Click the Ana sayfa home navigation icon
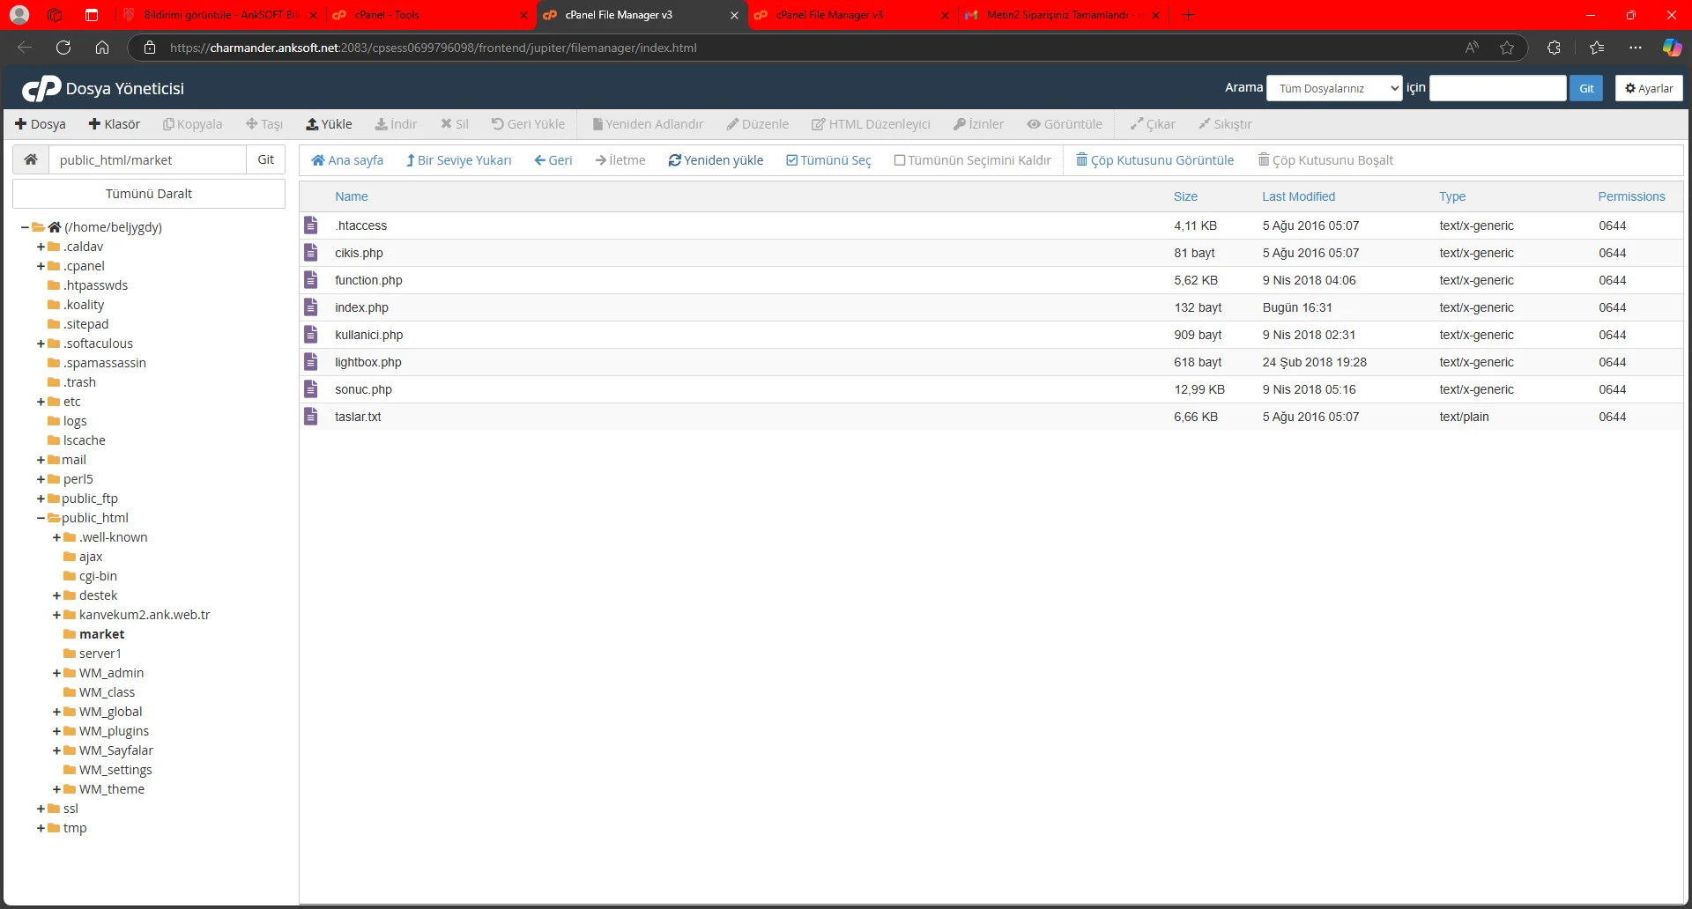The width and height of the screenshot is (1692, 909). tap(318, 160)
